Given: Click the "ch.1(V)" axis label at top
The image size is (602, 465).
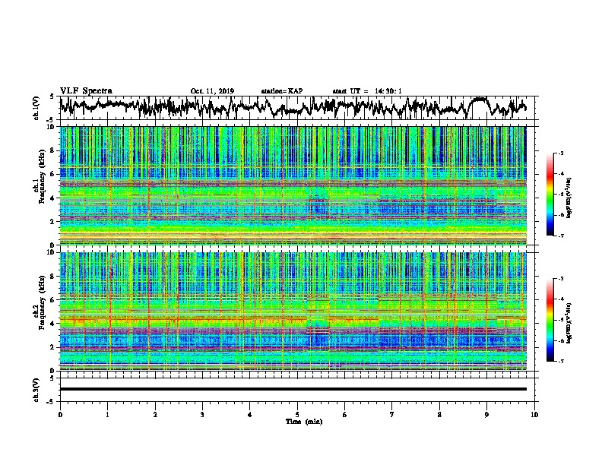Looking at the screenshot, I should [36, 107].
